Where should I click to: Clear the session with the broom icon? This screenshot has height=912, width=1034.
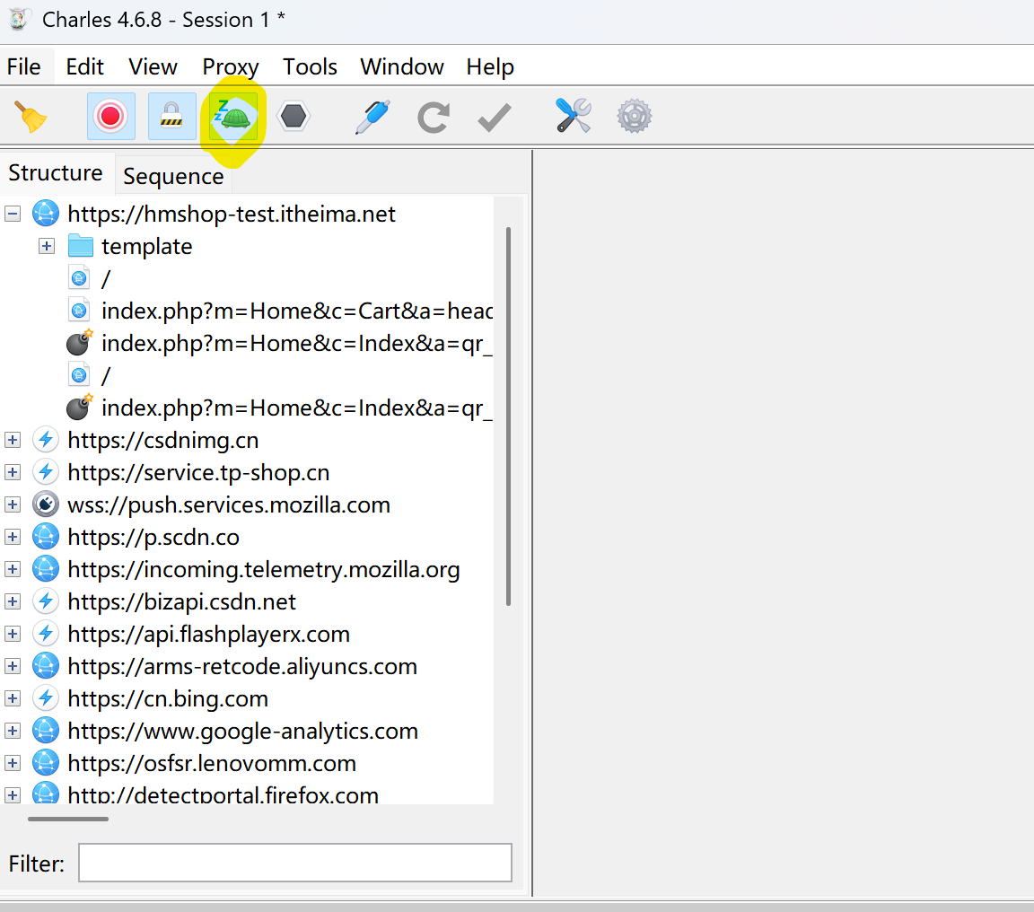click(31, 117)
